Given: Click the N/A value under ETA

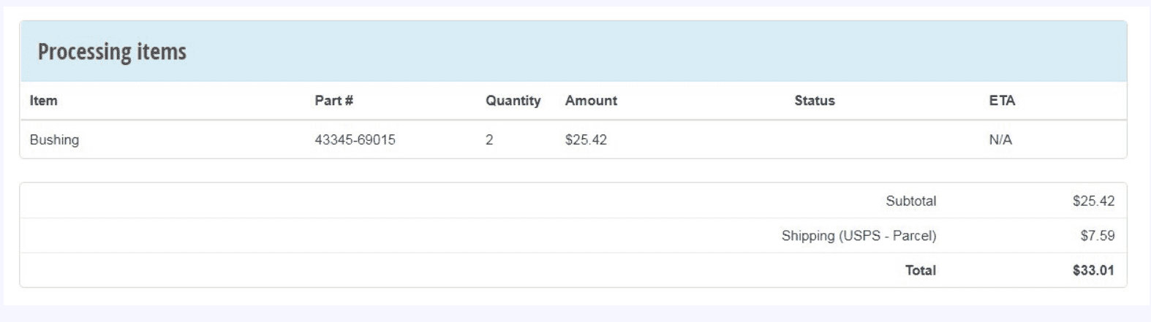Looking at the screenshot, I should (1000, 139).
